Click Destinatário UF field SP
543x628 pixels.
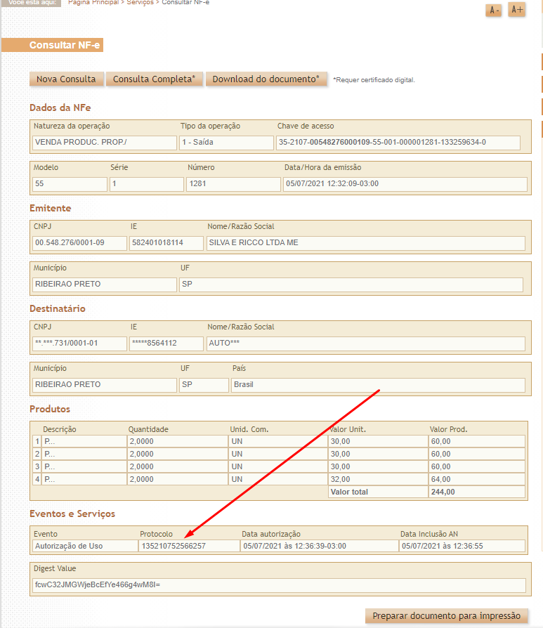[x=204, y=385]
